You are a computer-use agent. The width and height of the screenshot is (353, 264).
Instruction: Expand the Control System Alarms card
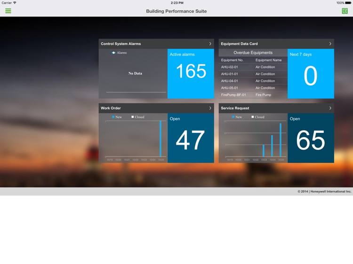(x=210, y=44)
